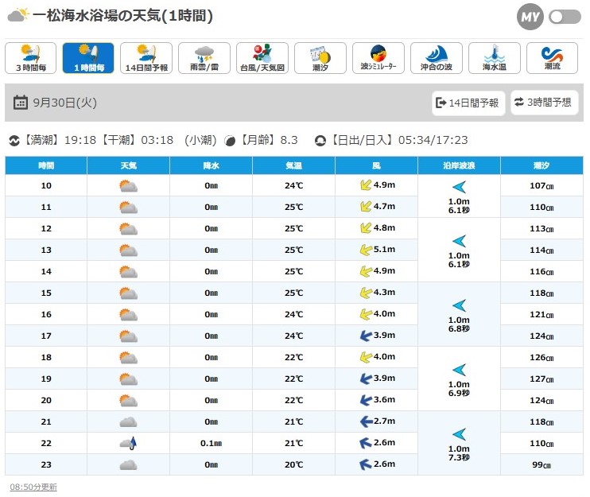590x497 pixels.
Task: Launch the 波シミュレーター wave simulator
Action: click(x=378, y=58)
